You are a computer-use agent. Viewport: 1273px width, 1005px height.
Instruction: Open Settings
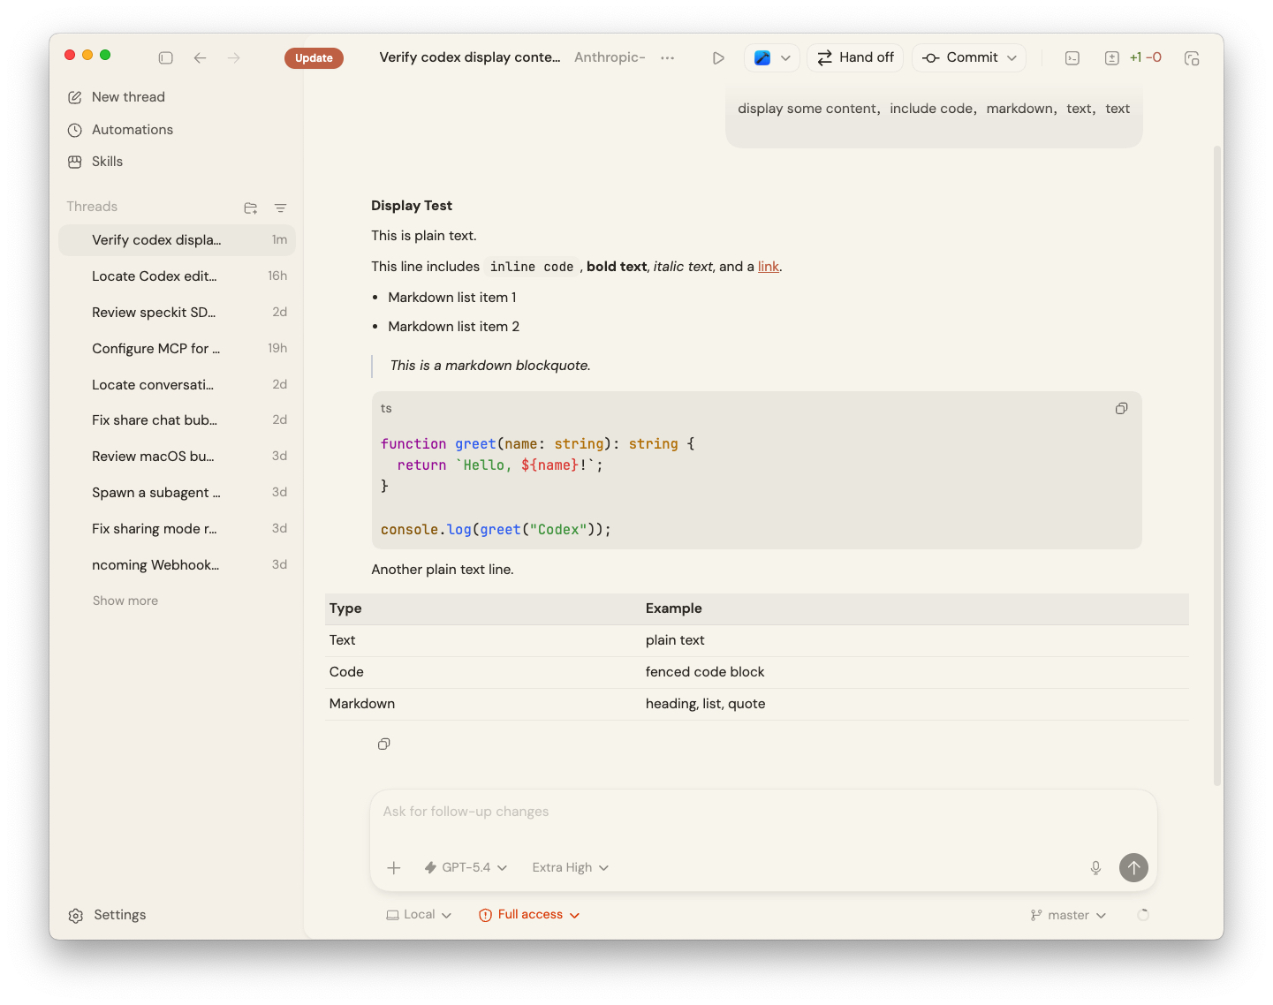tap(107, 915)
